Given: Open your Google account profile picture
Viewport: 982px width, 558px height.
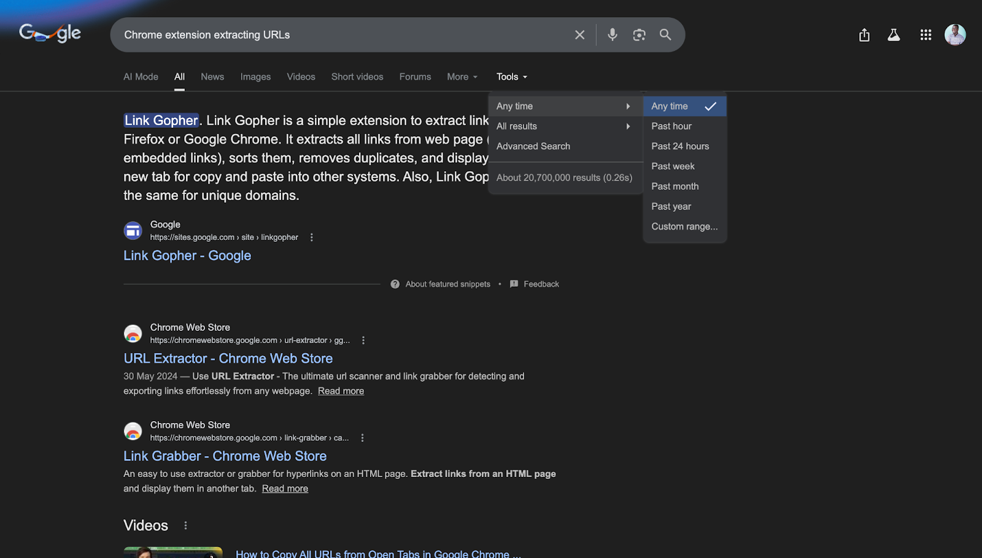Looking at the screenshot, I should tap(954, 35).
